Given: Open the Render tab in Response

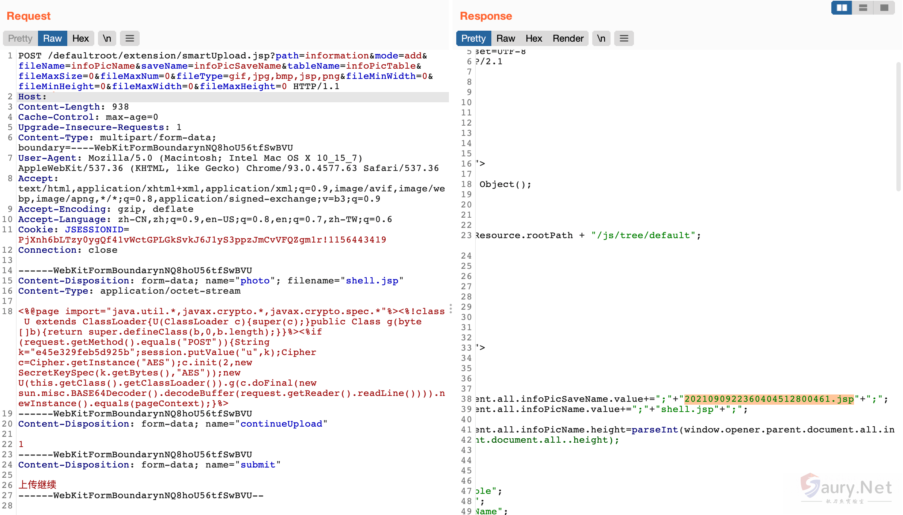Looking at the screenshot, I should [568, 38].
